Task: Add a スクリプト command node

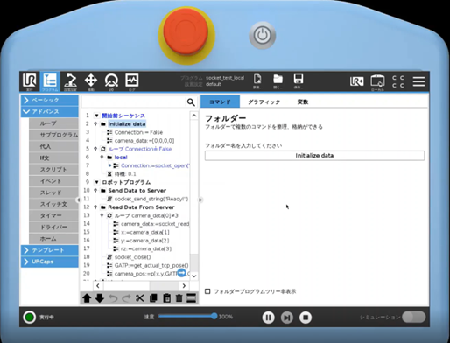Action: coord(53,170)
